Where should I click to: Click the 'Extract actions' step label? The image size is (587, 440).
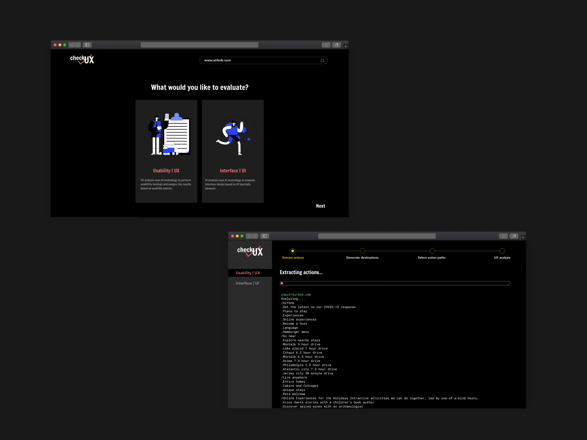tap(293, 257)
